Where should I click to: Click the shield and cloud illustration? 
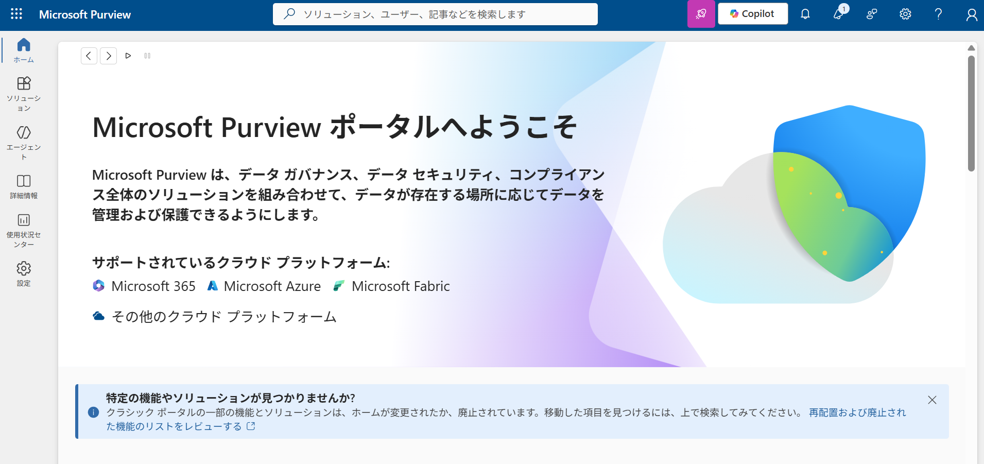coord(793,204)
